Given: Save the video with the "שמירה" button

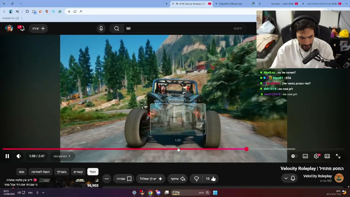Looking at the screenshot, I should pos(124,179).
